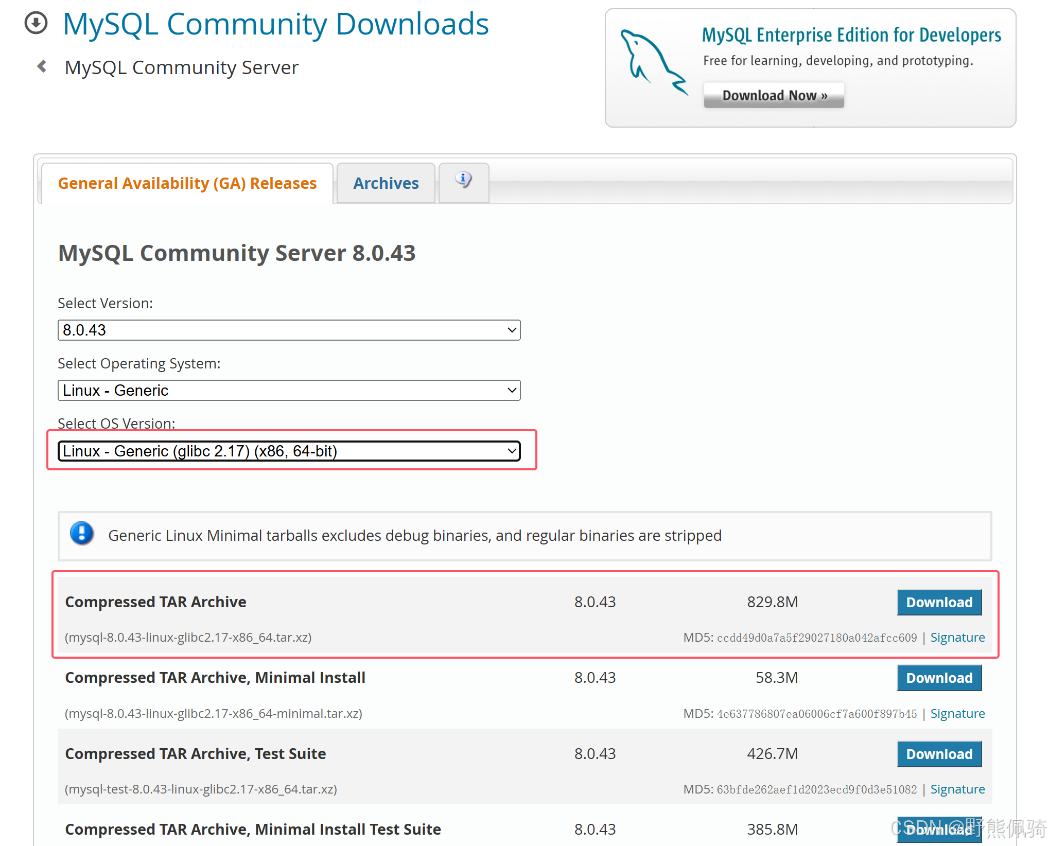The image size is (1049, 846).
Task: Open Signature link for Minimal Install archive
Action: tap(957, 714)
